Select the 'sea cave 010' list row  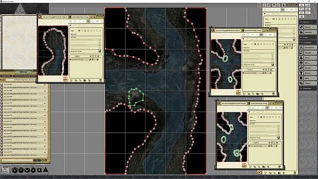point(23,103)
